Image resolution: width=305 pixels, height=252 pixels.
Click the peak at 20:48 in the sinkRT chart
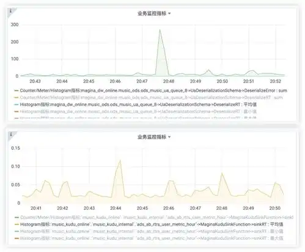pos(222,173)
